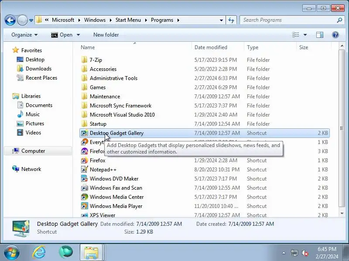
Task: Sort by the Date modified column header
Action: pyautogui.click(x=211, y=47)
